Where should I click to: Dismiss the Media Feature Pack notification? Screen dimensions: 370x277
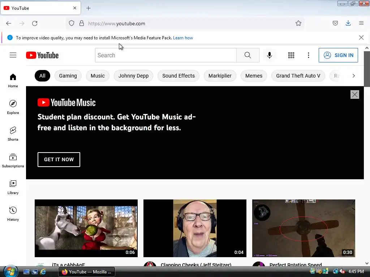[361, 38]
